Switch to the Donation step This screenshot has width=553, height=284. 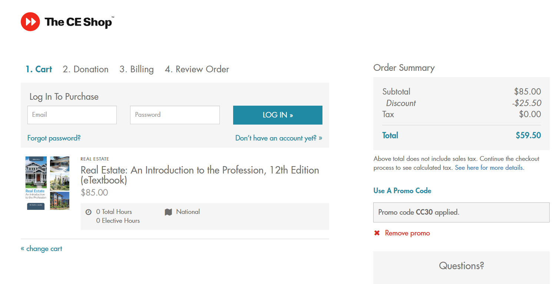(x=86, y=69)
